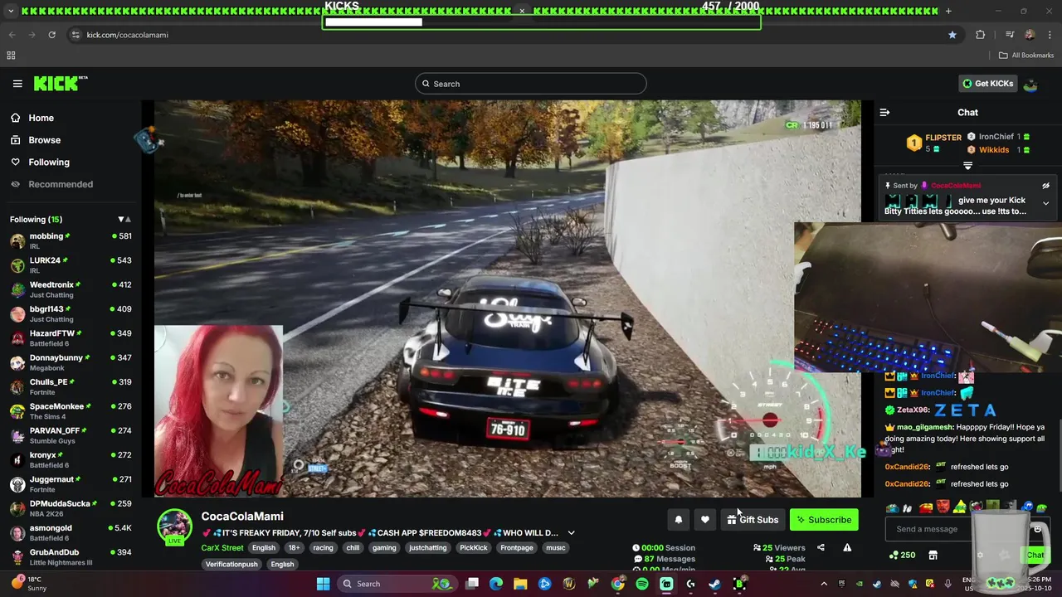1062x597 pixels.
Task: Click the Kick search box
Action: coord(531,84)
